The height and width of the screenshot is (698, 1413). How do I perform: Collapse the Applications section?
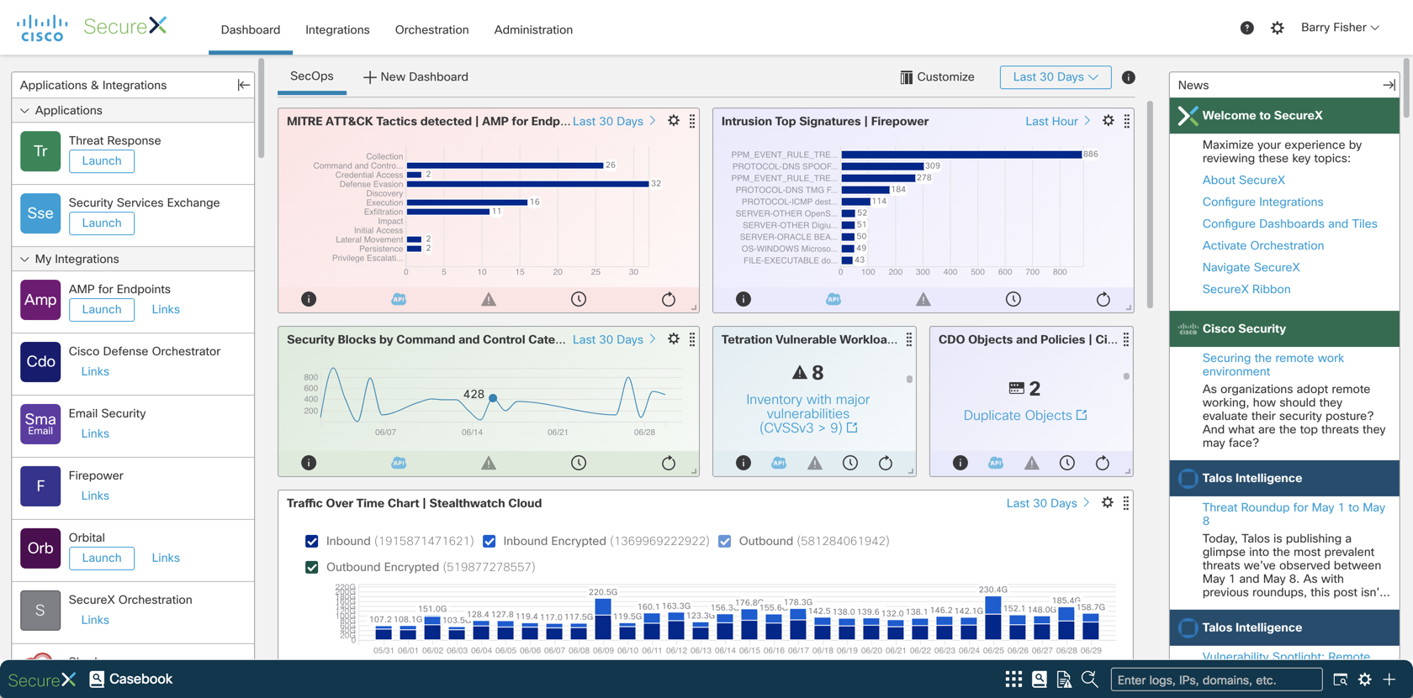point(24,111)
